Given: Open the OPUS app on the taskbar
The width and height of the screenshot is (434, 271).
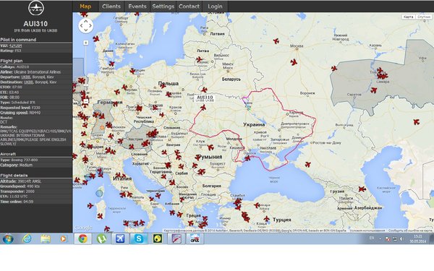Looking at the screenshot, I should (x=195, y=238).
